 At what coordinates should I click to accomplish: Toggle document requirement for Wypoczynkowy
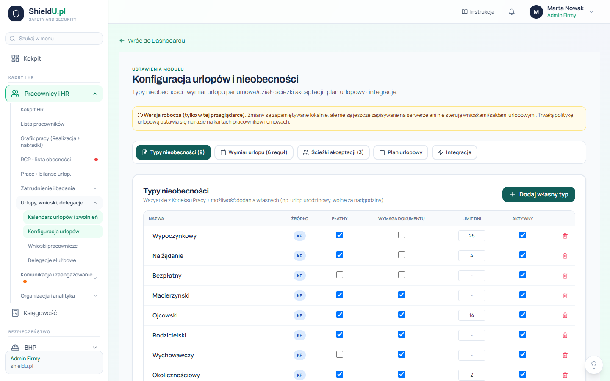pyautogui.click(x=402, y=235)
